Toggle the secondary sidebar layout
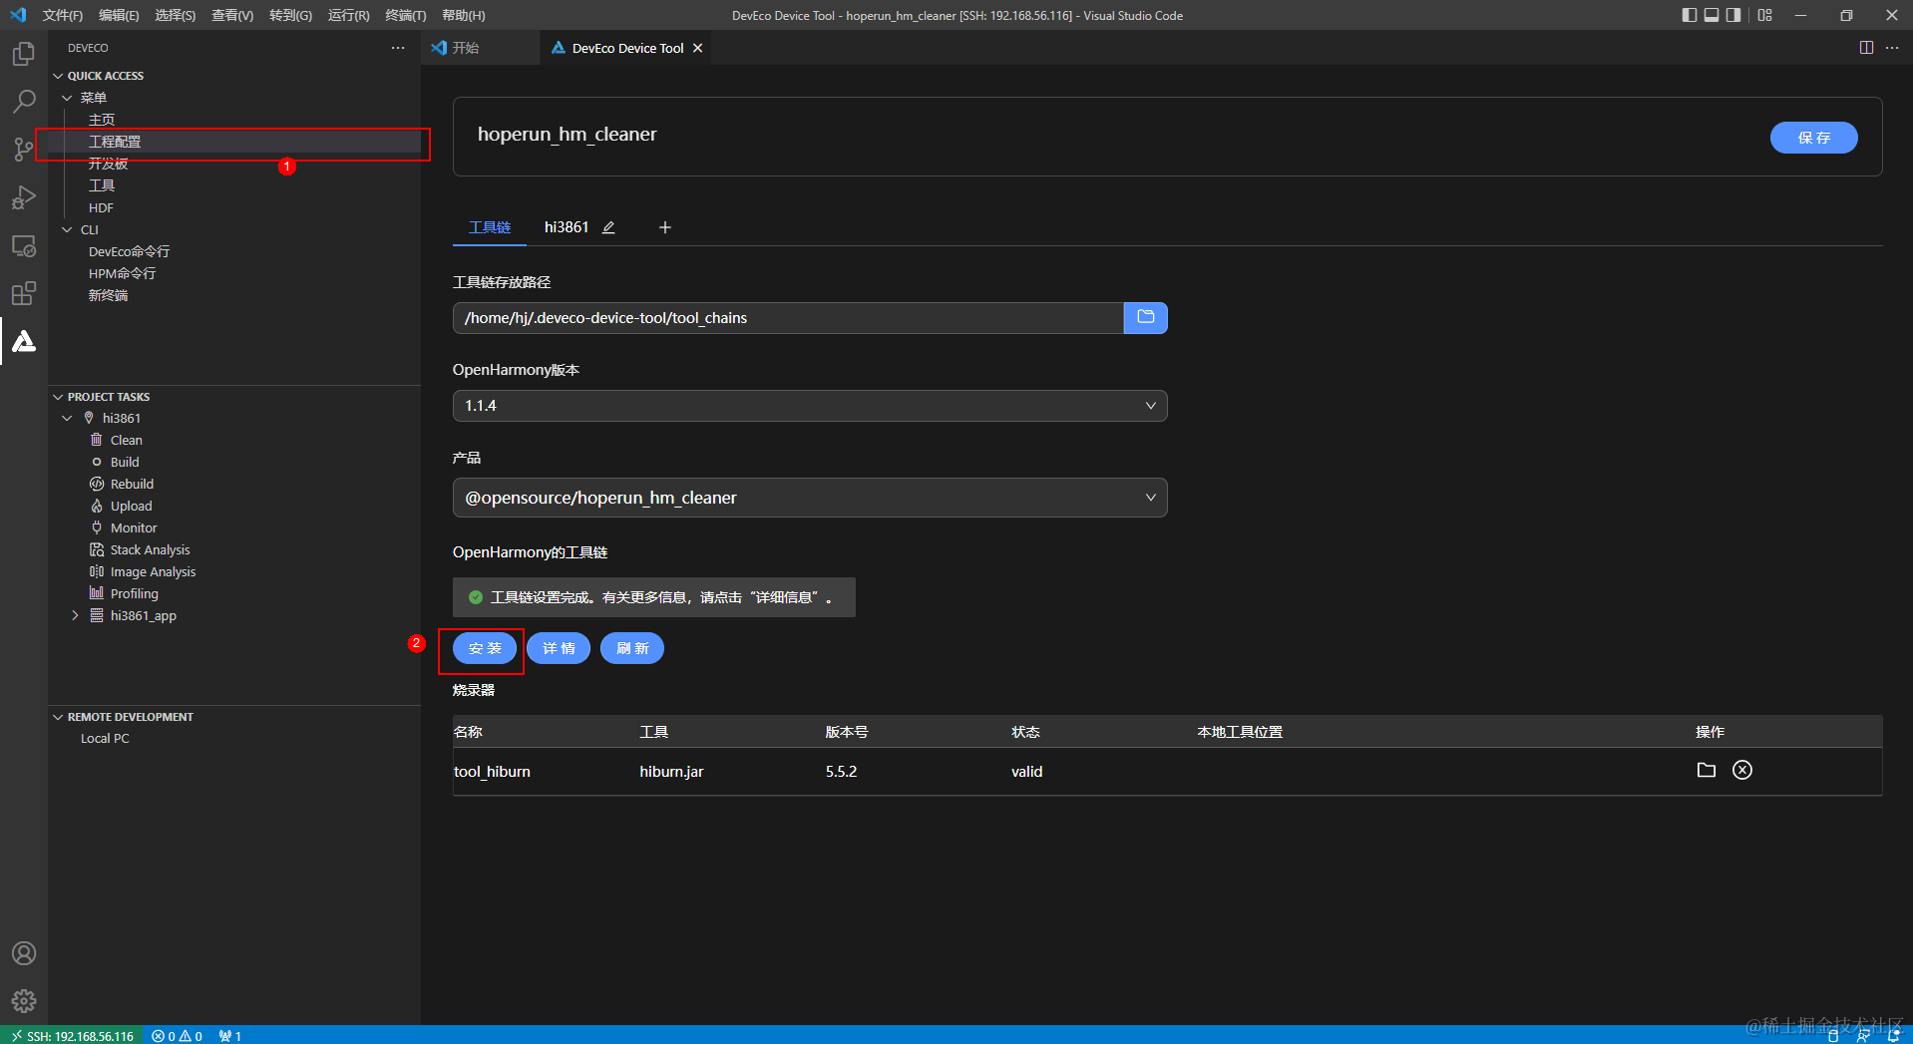The height and width of the screenshot is (1044, 1913). (1733, 15)
